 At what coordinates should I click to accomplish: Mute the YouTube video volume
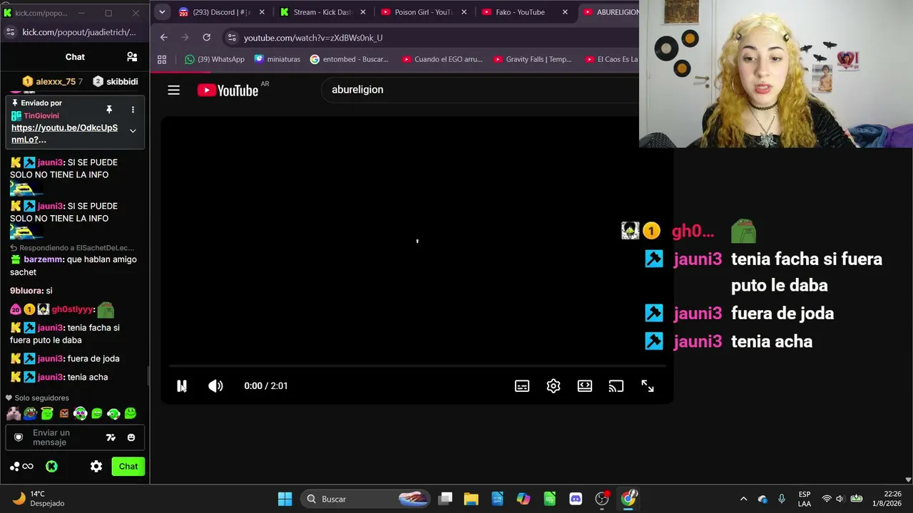[x=215, y=386]
